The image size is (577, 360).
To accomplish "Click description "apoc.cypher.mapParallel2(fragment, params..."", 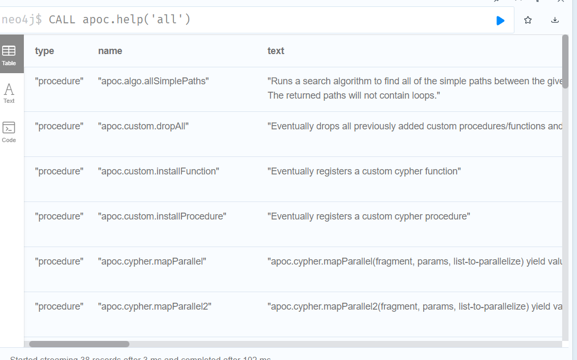I will coord(415,306).
